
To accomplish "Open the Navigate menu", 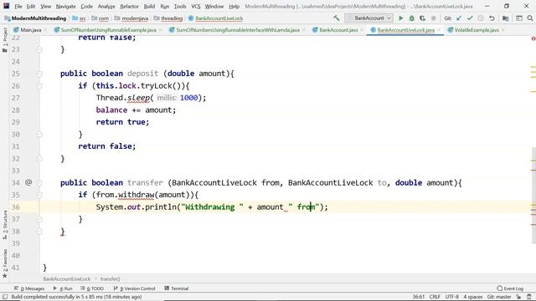I will click(65, 6).
